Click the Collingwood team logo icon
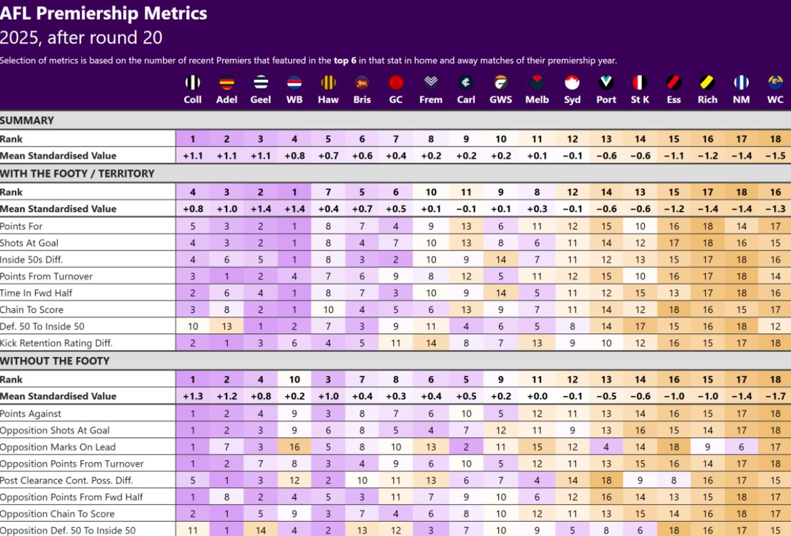The width and height of the screenshot is (791, 536). (193, 82)
